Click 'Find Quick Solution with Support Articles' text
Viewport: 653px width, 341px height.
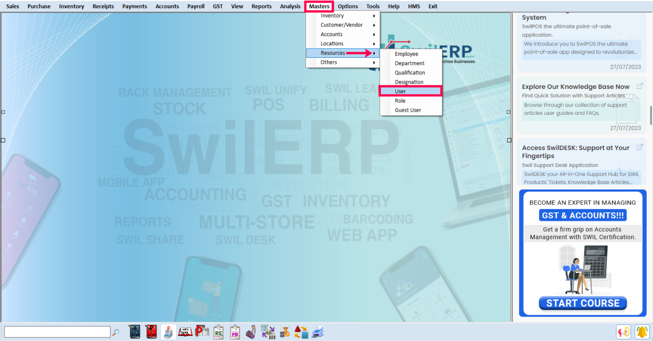click(x=573, y=96)
